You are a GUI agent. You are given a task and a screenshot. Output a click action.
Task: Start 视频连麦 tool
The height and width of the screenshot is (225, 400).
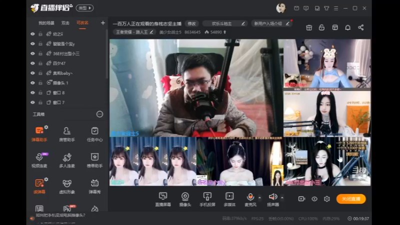pos(39,160)
